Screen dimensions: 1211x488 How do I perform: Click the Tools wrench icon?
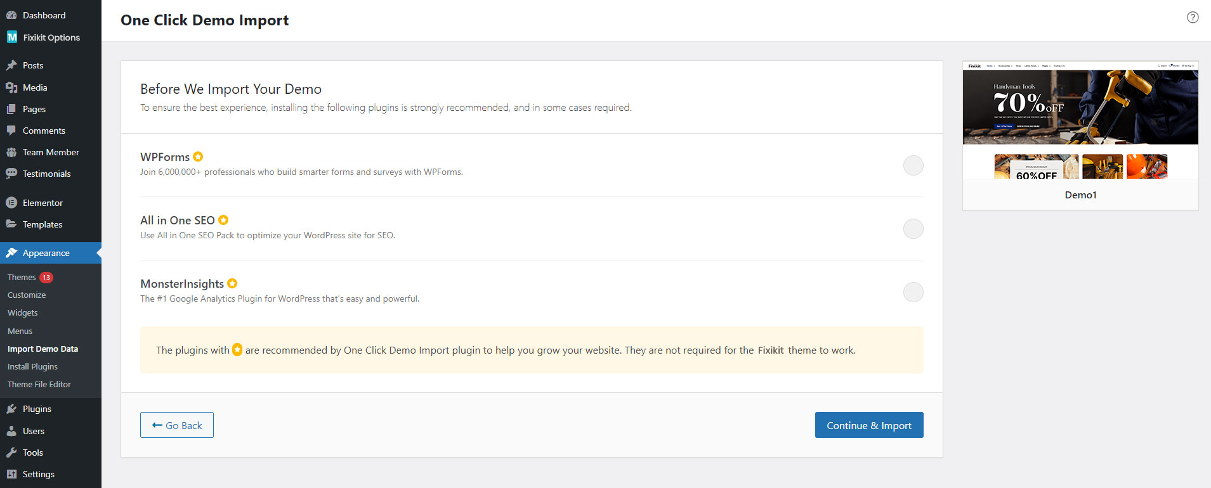coord(11,453)
